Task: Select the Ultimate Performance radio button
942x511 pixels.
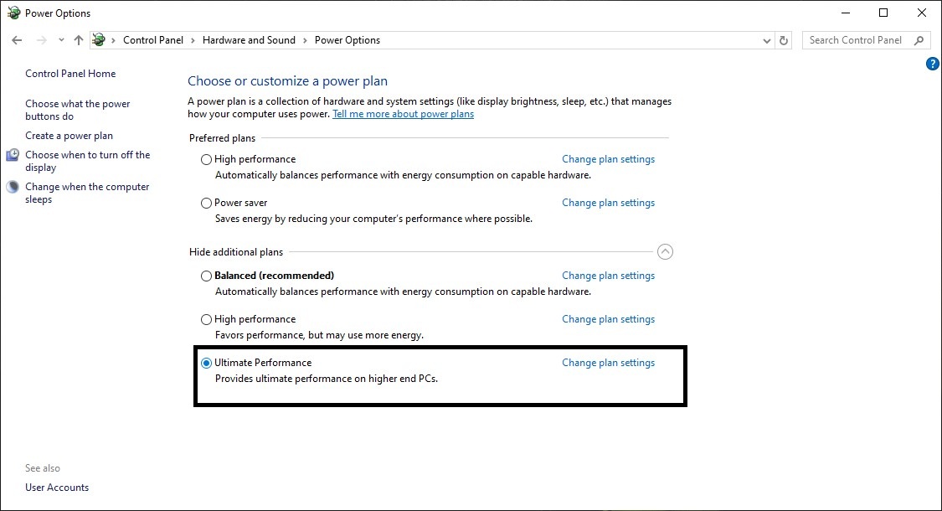Action: [207, 363]
